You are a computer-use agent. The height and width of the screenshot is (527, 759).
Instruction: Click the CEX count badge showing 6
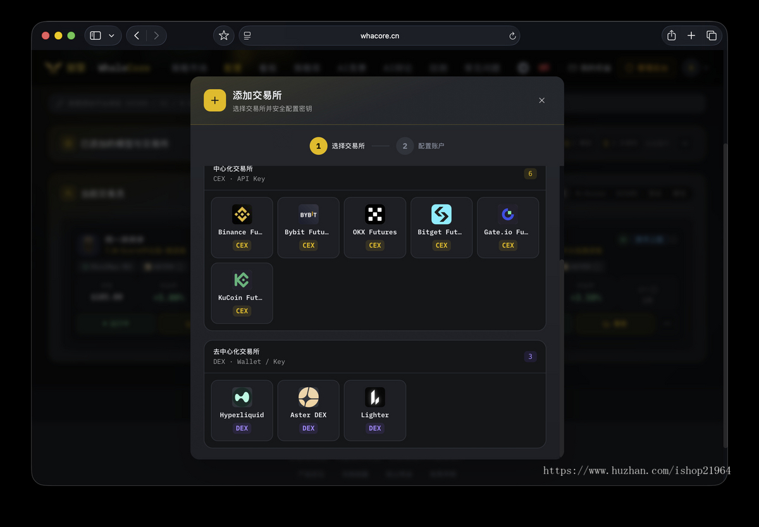(x=530, y=174)
